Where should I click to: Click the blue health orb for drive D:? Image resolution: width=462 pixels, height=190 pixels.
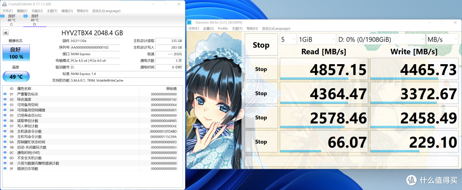pyautogui.click(x=26, y=16)
